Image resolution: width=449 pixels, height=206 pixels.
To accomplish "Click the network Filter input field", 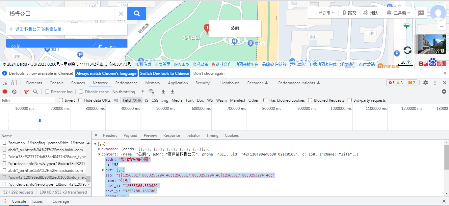I will pyautogui.click(x=28, y=100).
